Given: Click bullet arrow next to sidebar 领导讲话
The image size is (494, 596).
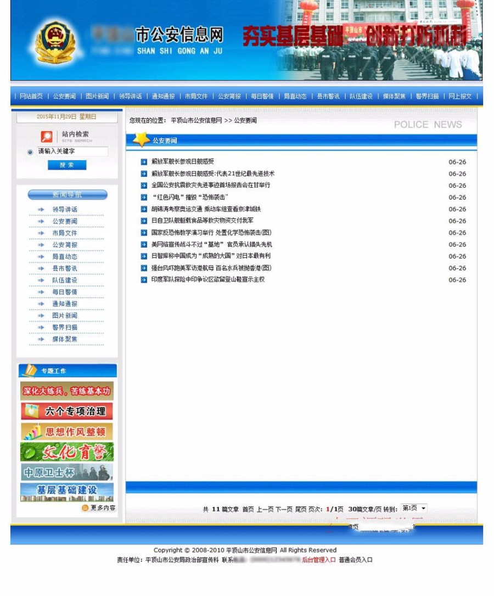Looking at the screenshot, I should (41, 210).
